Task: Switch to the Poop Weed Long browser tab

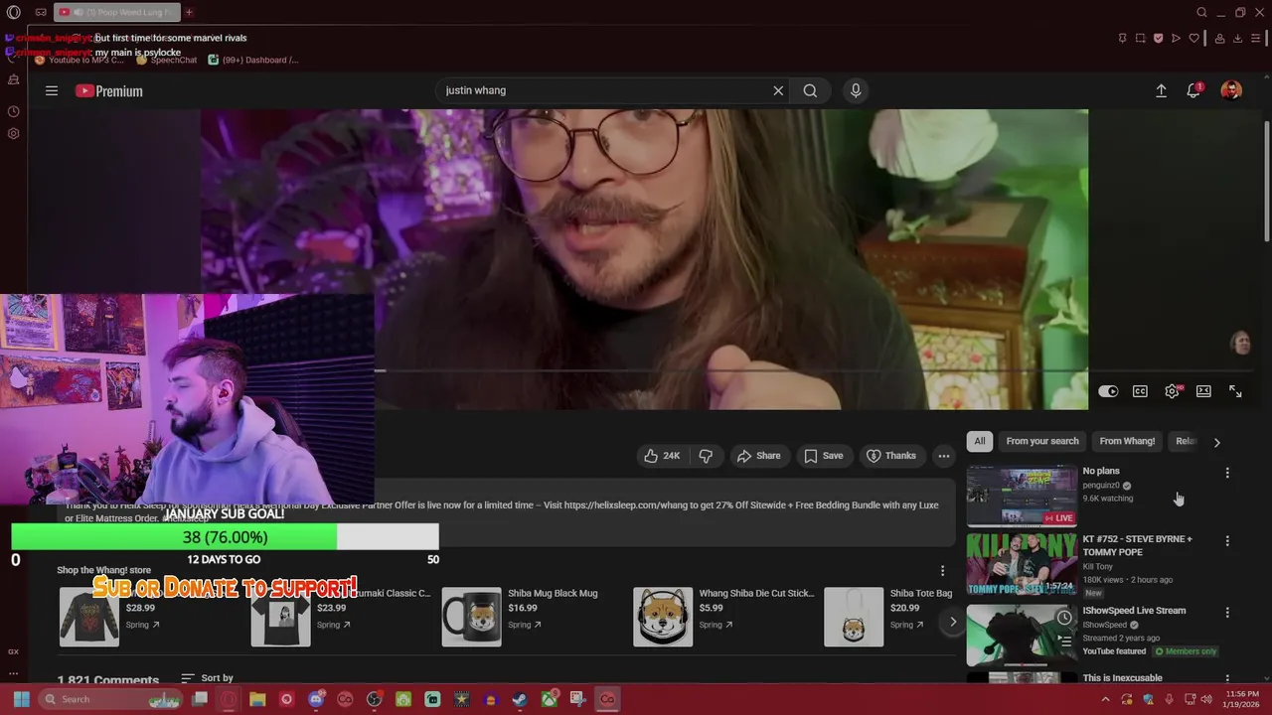Action: (x=115, y=13)
